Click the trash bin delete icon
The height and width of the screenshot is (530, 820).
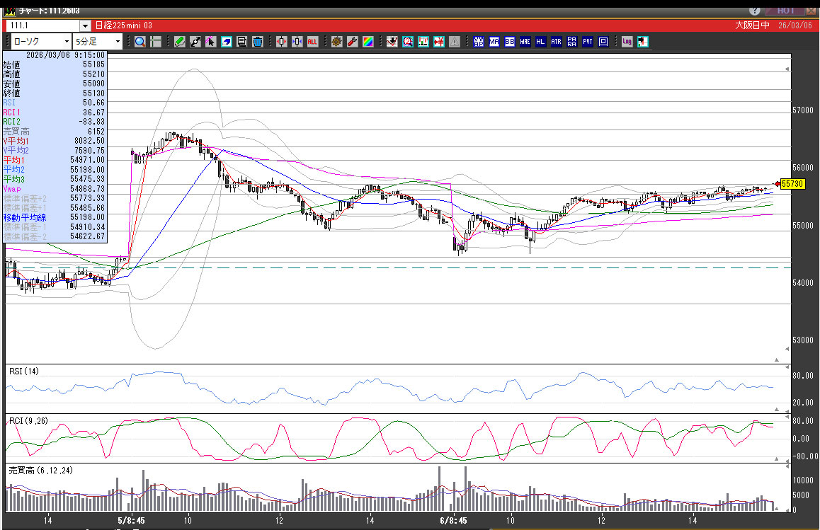click(258, 42)
